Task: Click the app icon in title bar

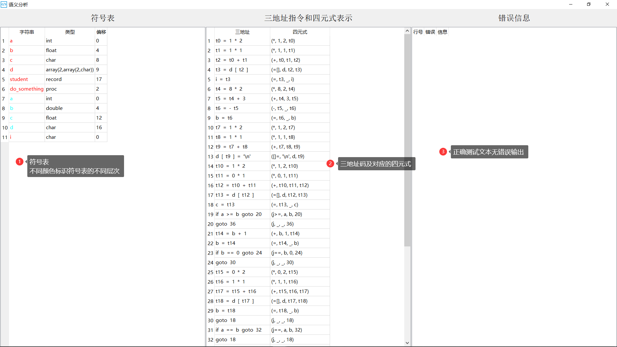Action: (4, 4)
